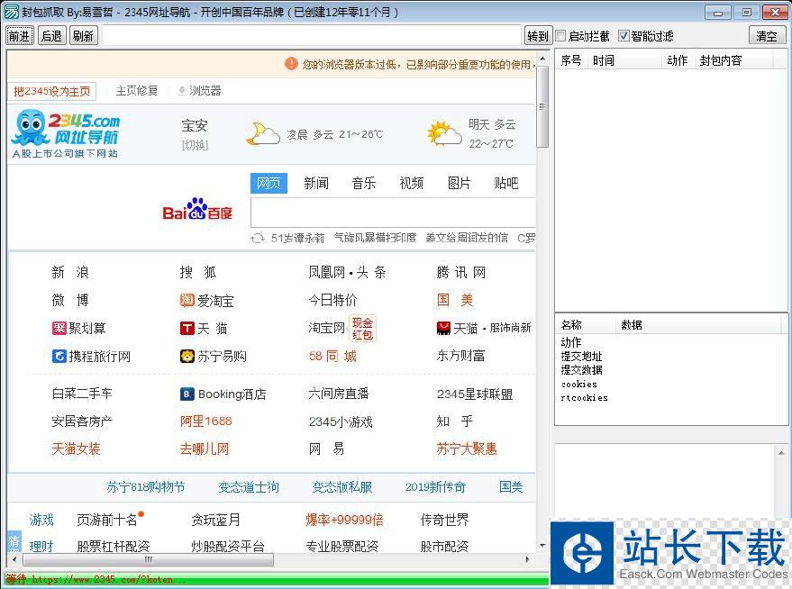Click the 切换 city switch link
792x589 pixels.
pyautogui.click(x=195, y=145)
